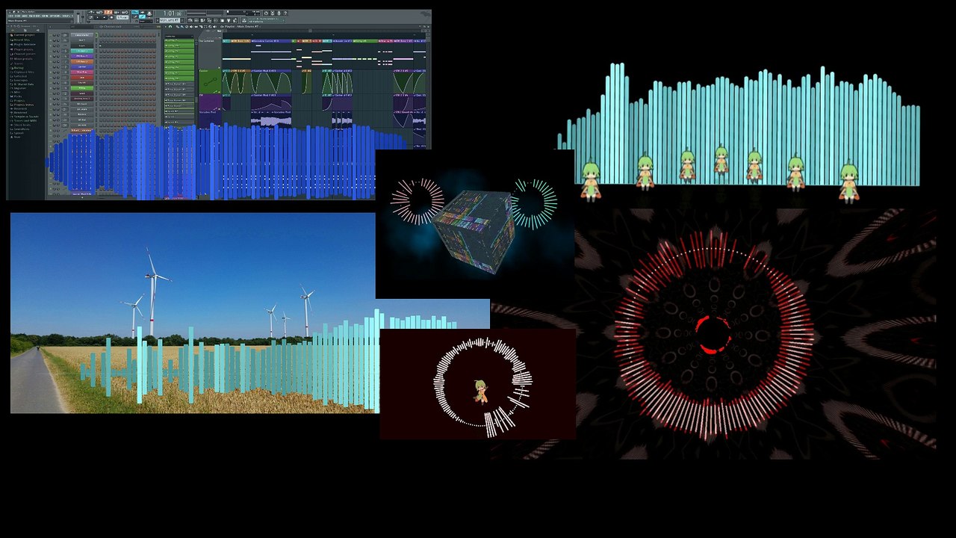Image resolution: width=956 pixels, height=538 pixels.
Task: Select the purple channel button in Channel rack
Action: (x=81, y=56)
